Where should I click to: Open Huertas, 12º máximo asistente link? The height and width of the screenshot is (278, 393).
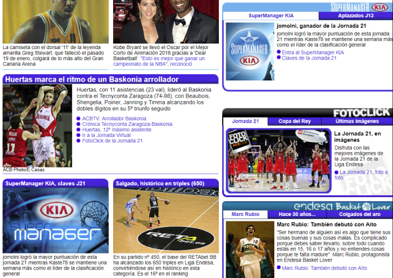(x=117, y=129)
